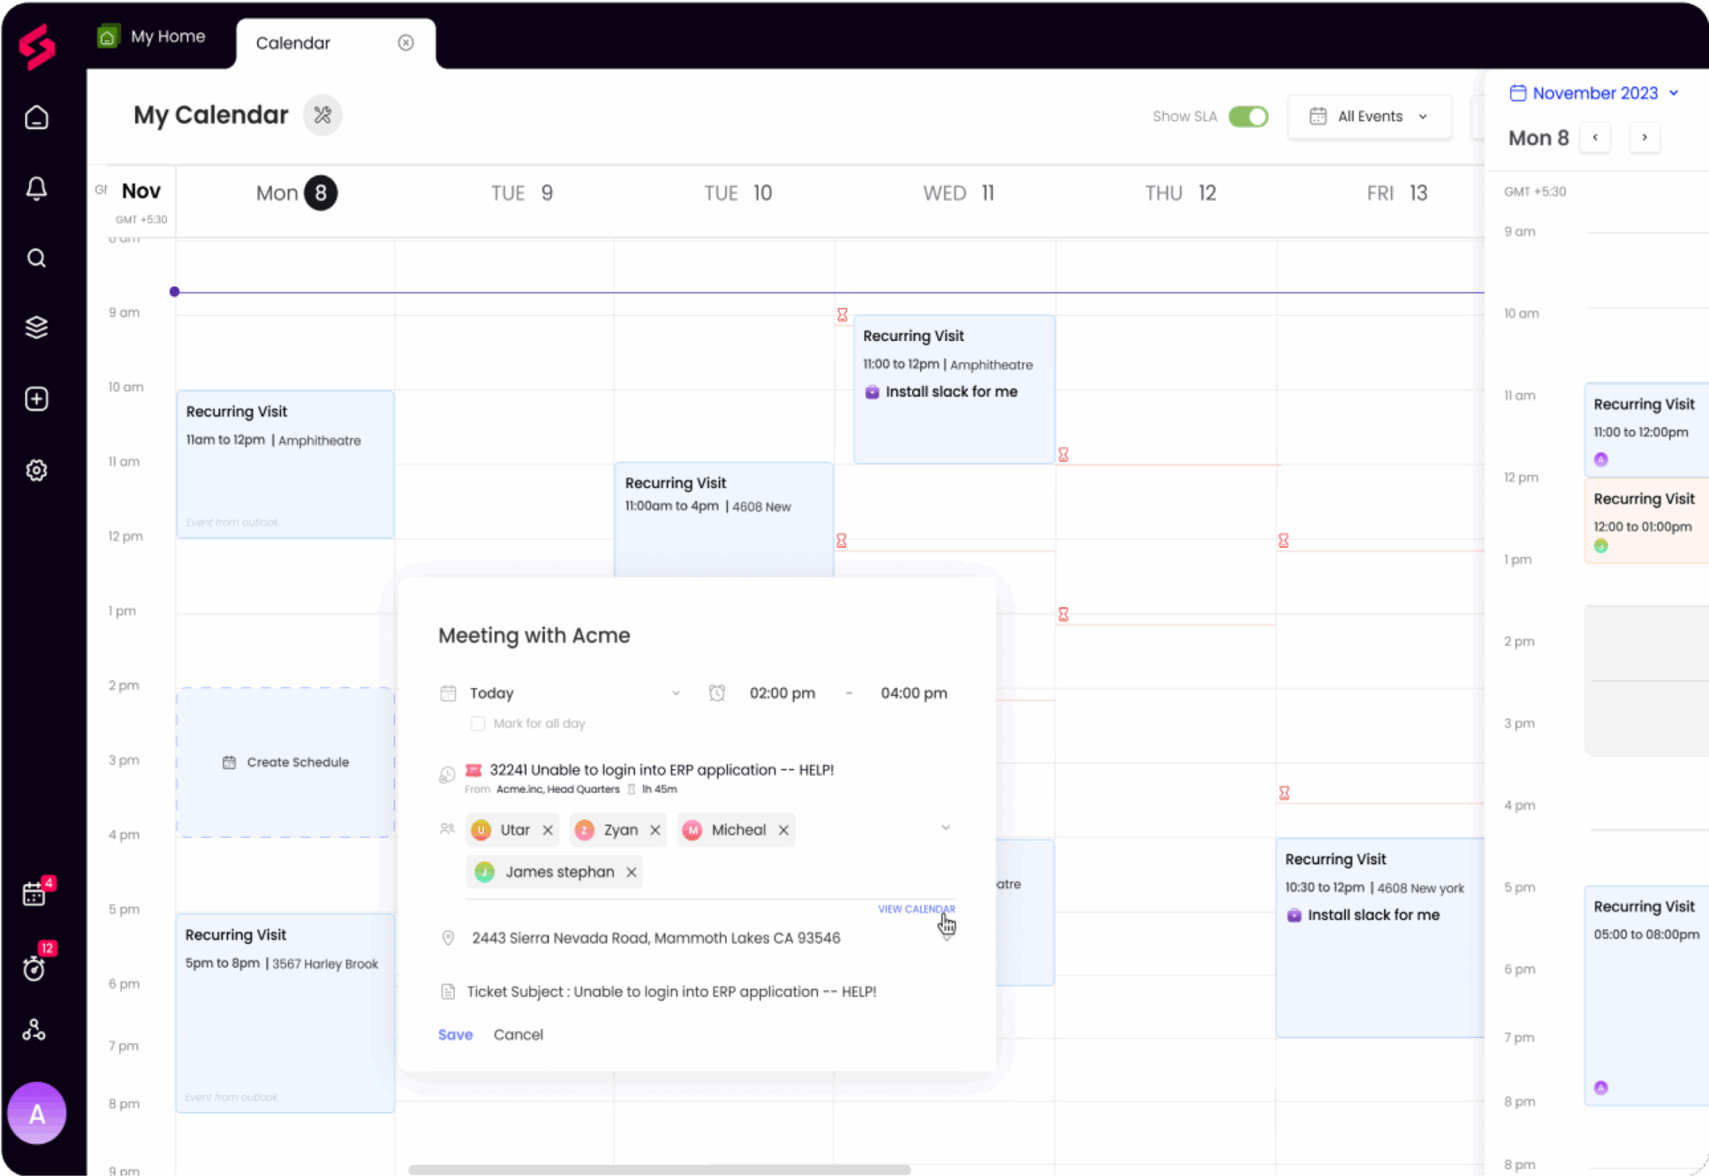The width and height of the screenshot is (1709, 1176).
Task: Open the notifications bell icon
Action: 36,188
